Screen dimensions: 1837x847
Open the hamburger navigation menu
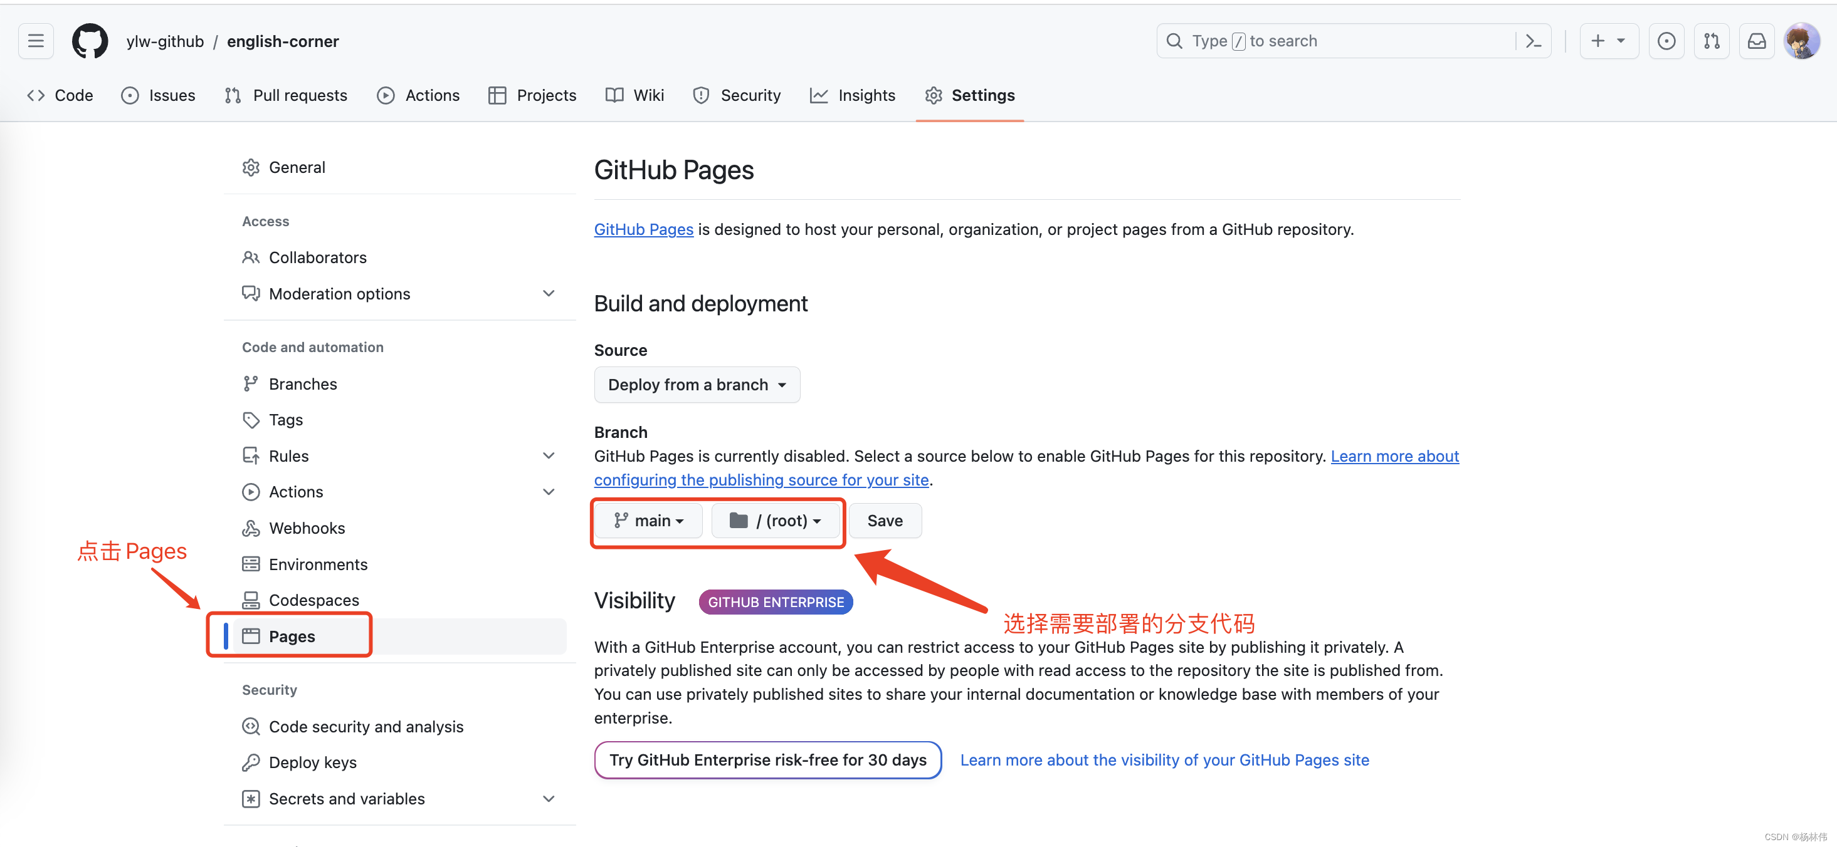click(x=36, y=41)
